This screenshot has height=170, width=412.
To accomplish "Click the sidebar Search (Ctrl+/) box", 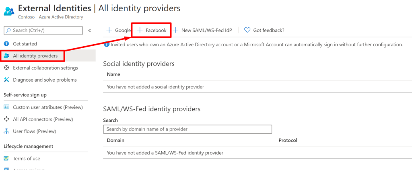I will (x=44, y=30).
